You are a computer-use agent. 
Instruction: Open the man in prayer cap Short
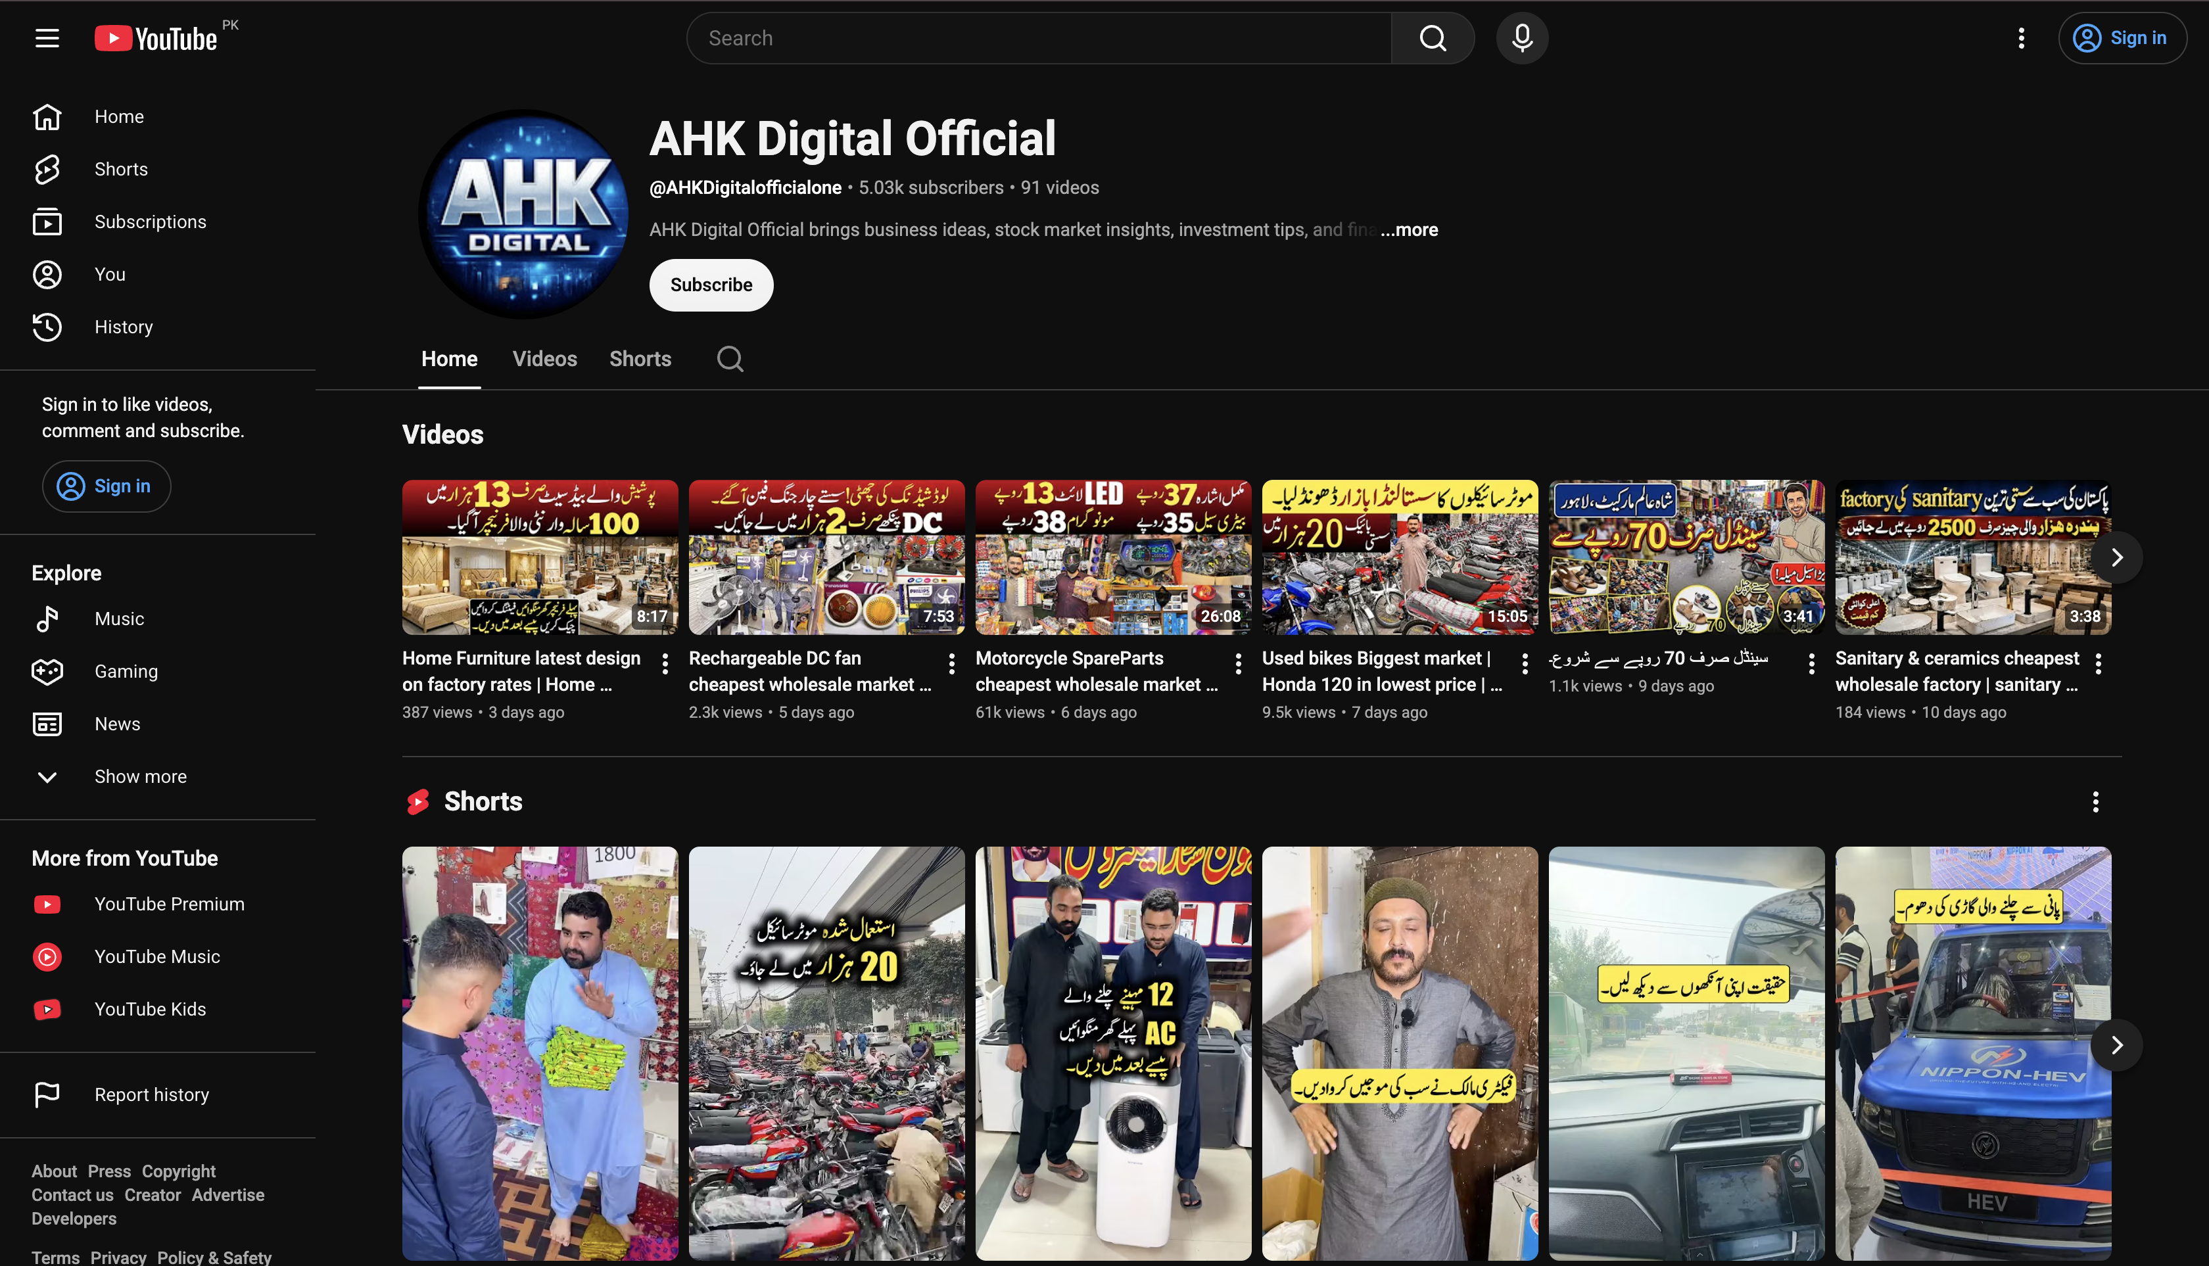click(x=1400, y=1054)
